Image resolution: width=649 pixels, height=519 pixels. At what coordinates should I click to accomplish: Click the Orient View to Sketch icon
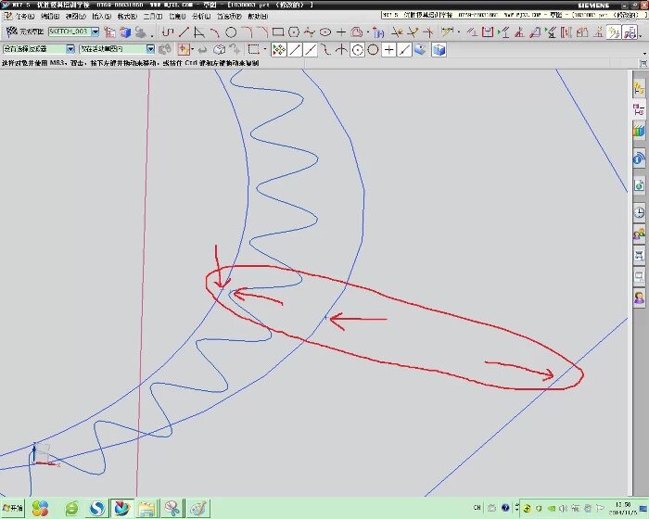109,32
